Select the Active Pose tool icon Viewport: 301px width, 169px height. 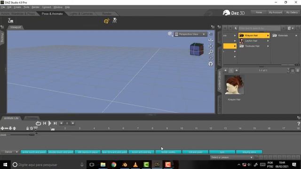[107, 21]
